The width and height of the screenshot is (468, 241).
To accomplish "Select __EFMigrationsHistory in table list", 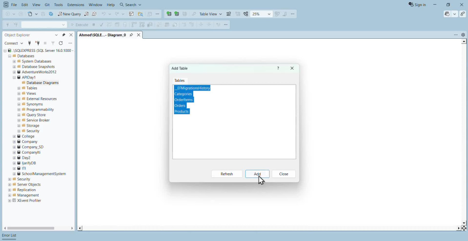I will click(x=192, y=88).
